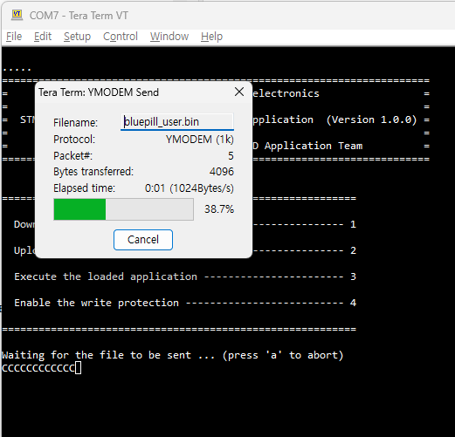Click the COM7 - Tera Term VT window title

(79, 16)
